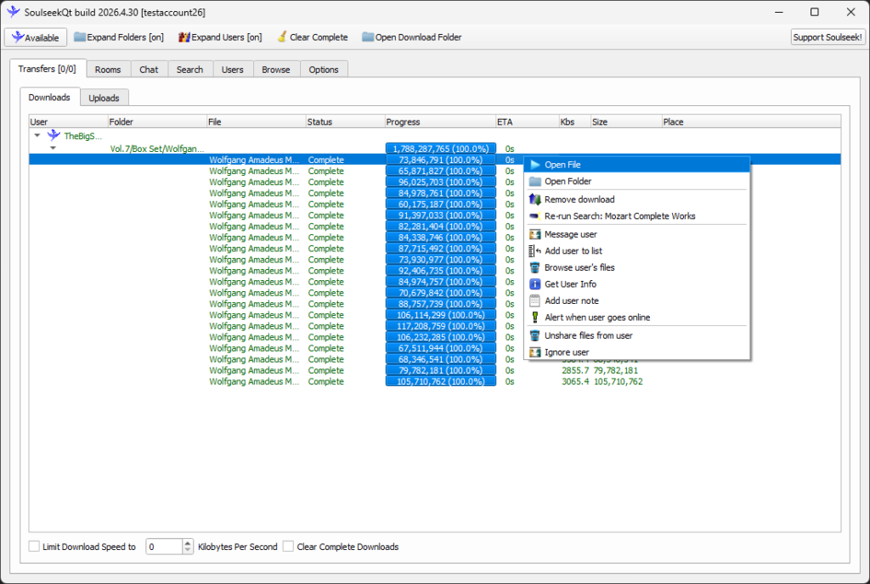Select the Transfers [0/0] tab
The height and width of the screenshot is (584, 870).
tap(48, 69)
